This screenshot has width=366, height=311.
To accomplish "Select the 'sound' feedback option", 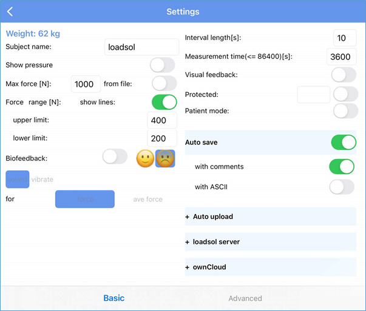I will (18, 179).
